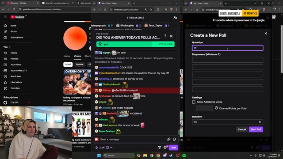Open the Windows Start menu
Viewport: 283px width, 159px height.
pos(99,155)
